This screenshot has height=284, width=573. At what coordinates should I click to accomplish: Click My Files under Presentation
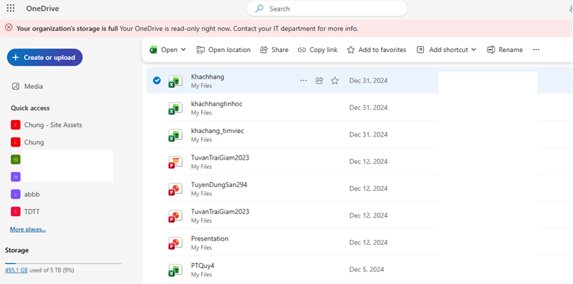pos(201,248)
